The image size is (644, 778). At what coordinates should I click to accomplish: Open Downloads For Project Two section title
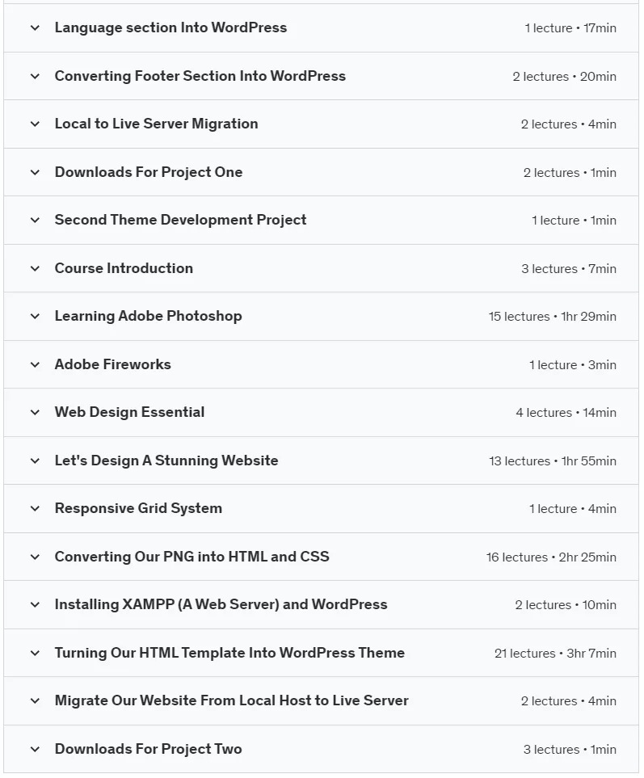click(x=149, y=749)
